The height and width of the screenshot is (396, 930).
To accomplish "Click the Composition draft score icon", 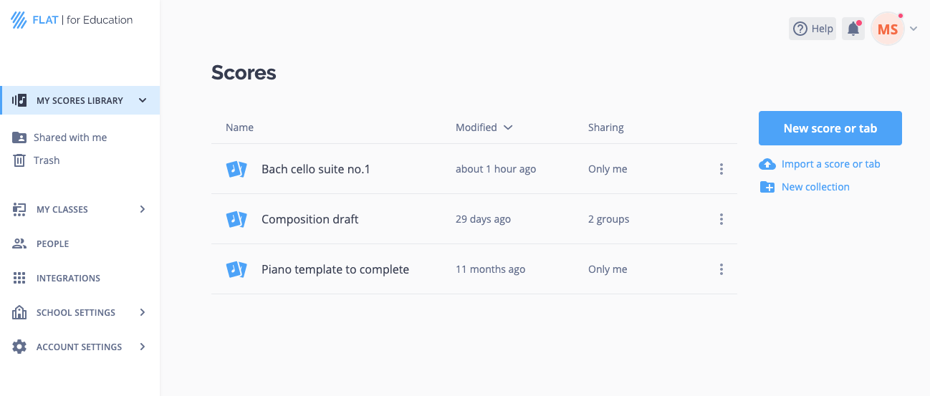I will click(236, 219).
